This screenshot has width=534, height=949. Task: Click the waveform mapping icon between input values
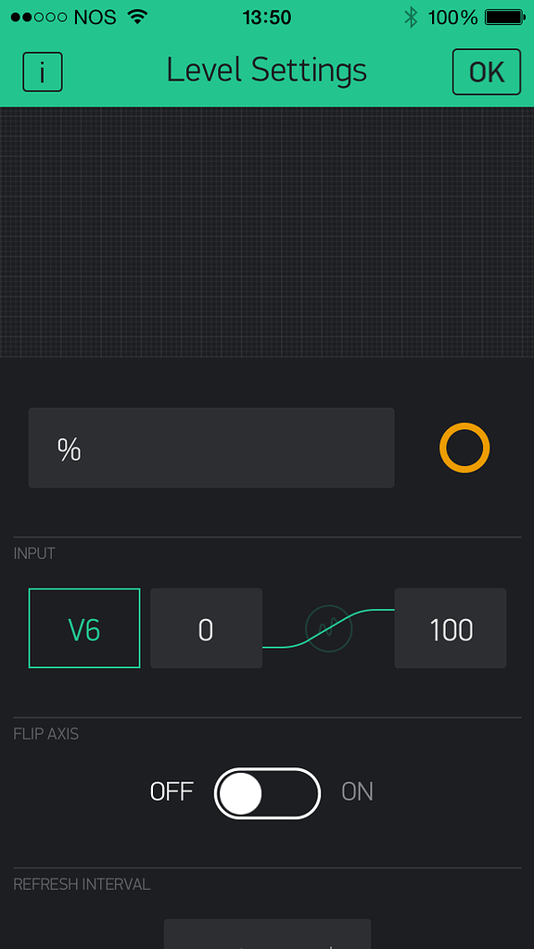[x=328, y=628]
